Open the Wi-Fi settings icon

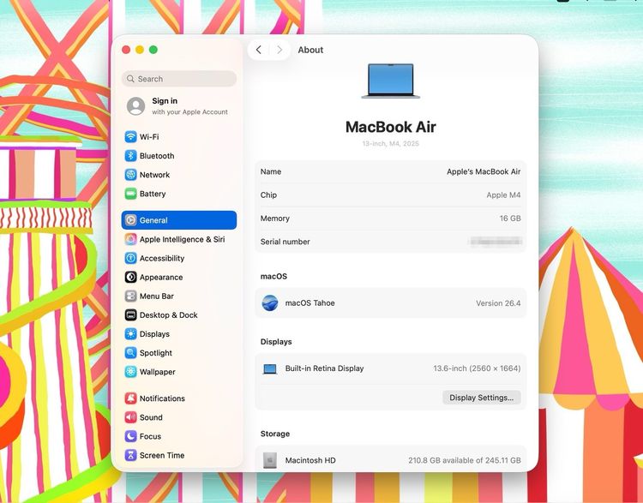click(x=131, y=136)
